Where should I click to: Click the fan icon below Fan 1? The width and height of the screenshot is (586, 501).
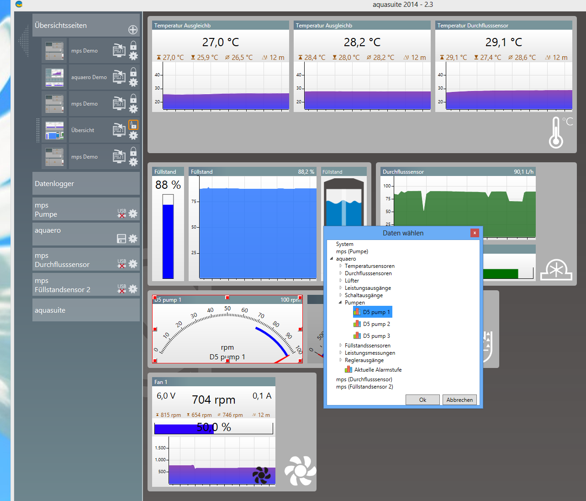pyautogui.click(x=300, y=470)
